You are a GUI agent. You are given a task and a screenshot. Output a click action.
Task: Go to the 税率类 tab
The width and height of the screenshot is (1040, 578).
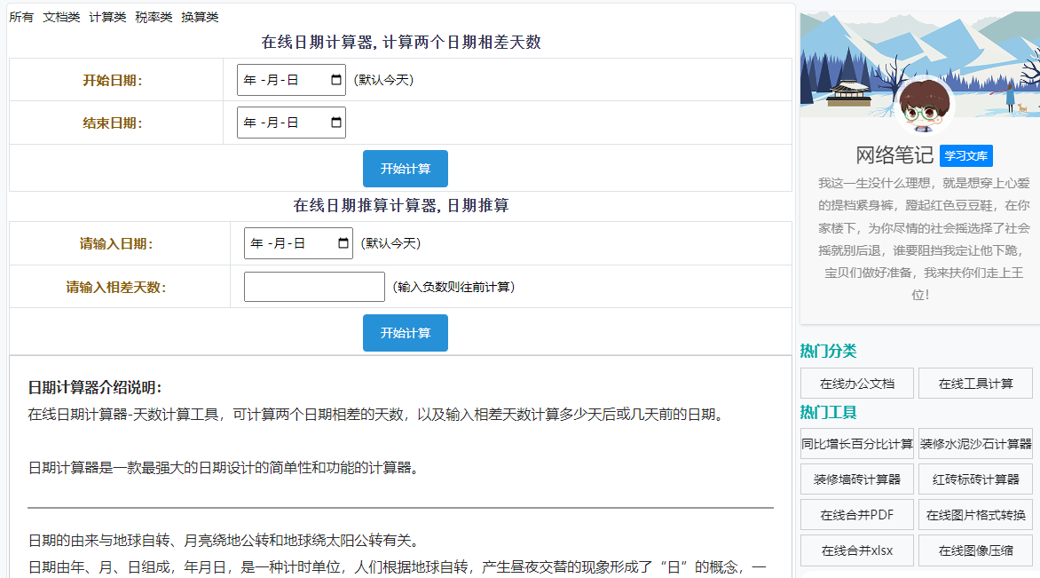pos(154,17)
